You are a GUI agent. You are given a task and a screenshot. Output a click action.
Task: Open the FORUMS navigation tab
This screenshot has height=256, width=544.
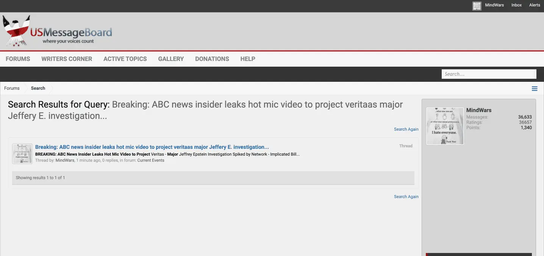pyautogui.click(x=18, y=59)
